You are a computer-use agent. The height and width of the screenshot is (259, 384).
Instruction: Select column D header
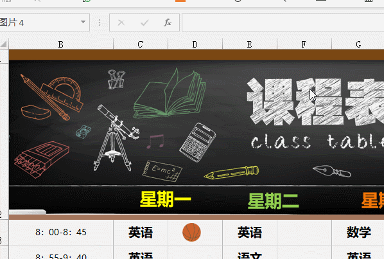(195, 44)
